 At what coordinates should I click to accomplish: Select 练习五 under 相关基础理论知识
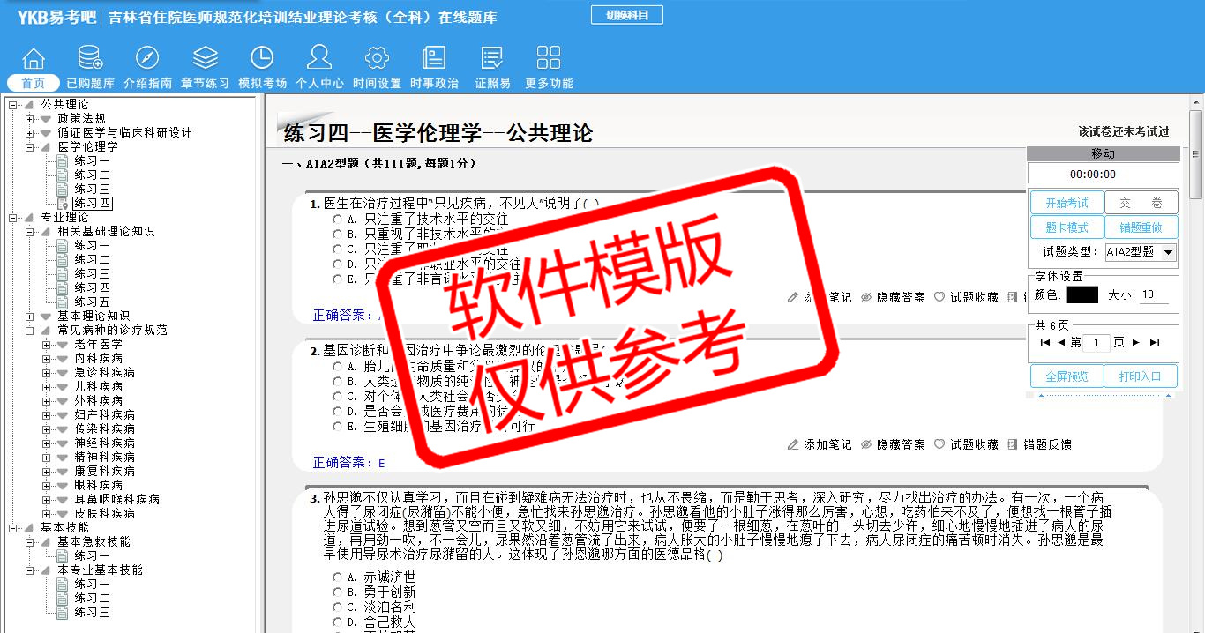click(92, 302)
